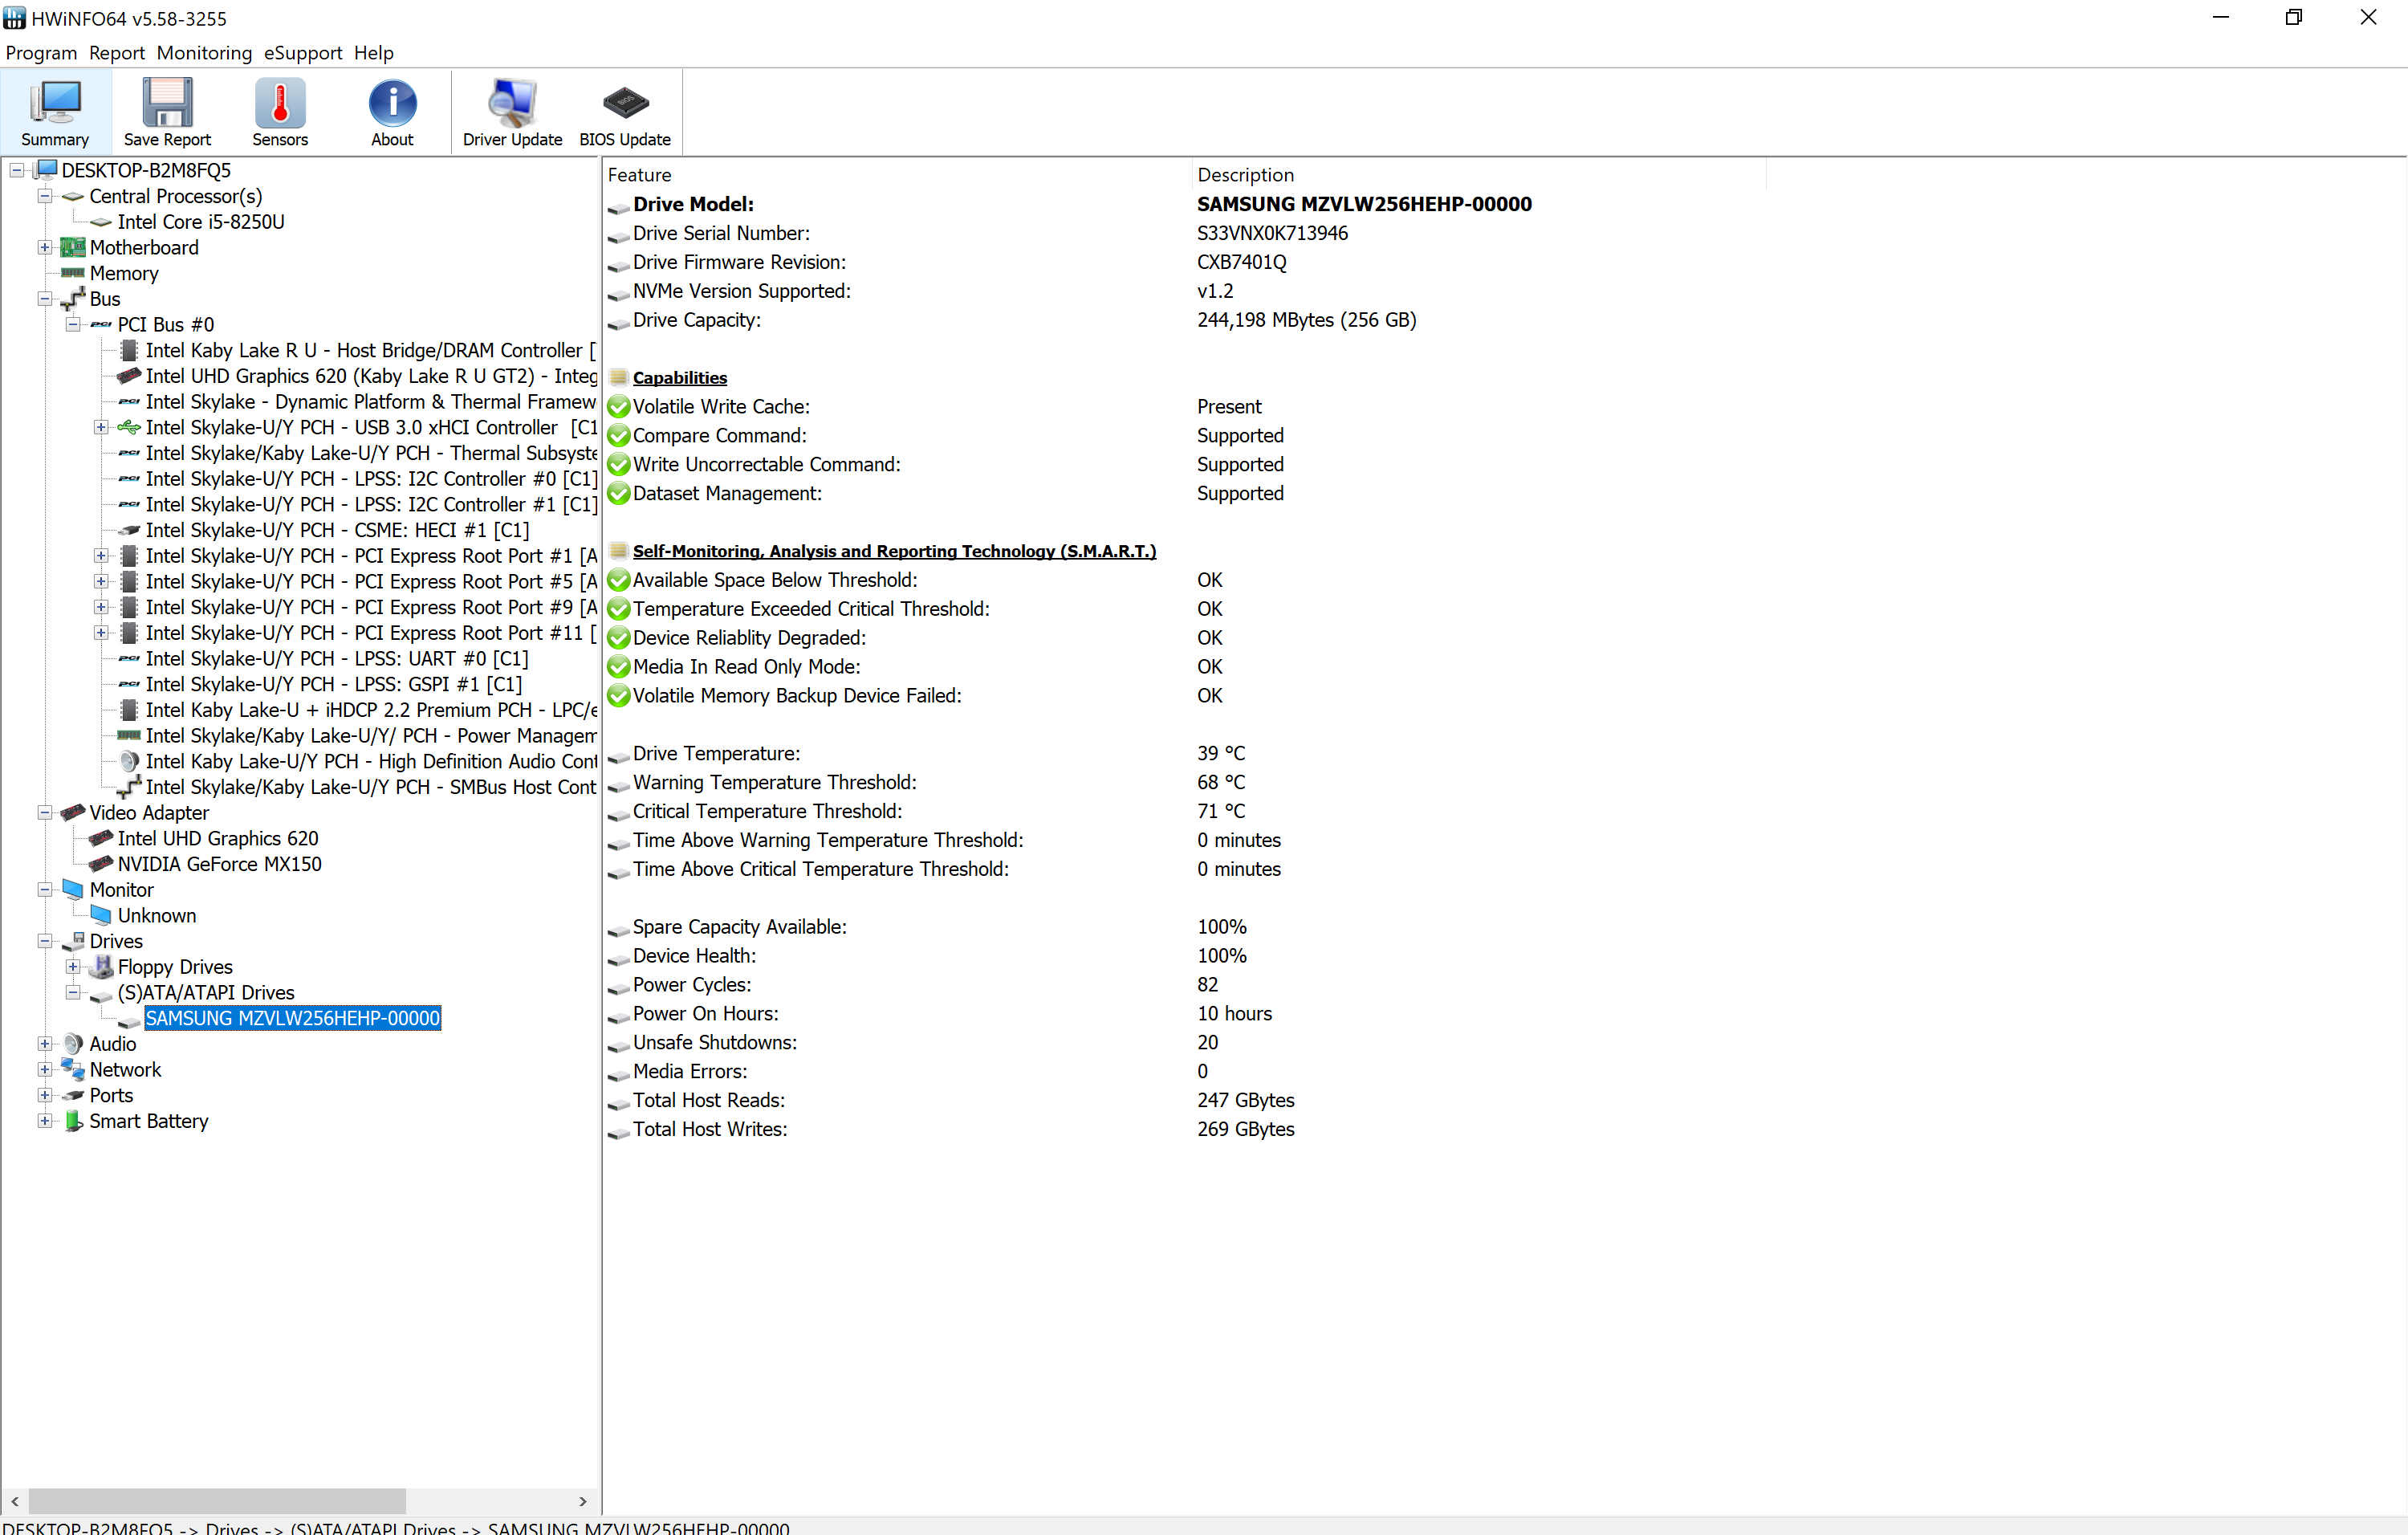Expand the Audio node
This screenshot has width=2408, height=1535.
click(45, 1043)
